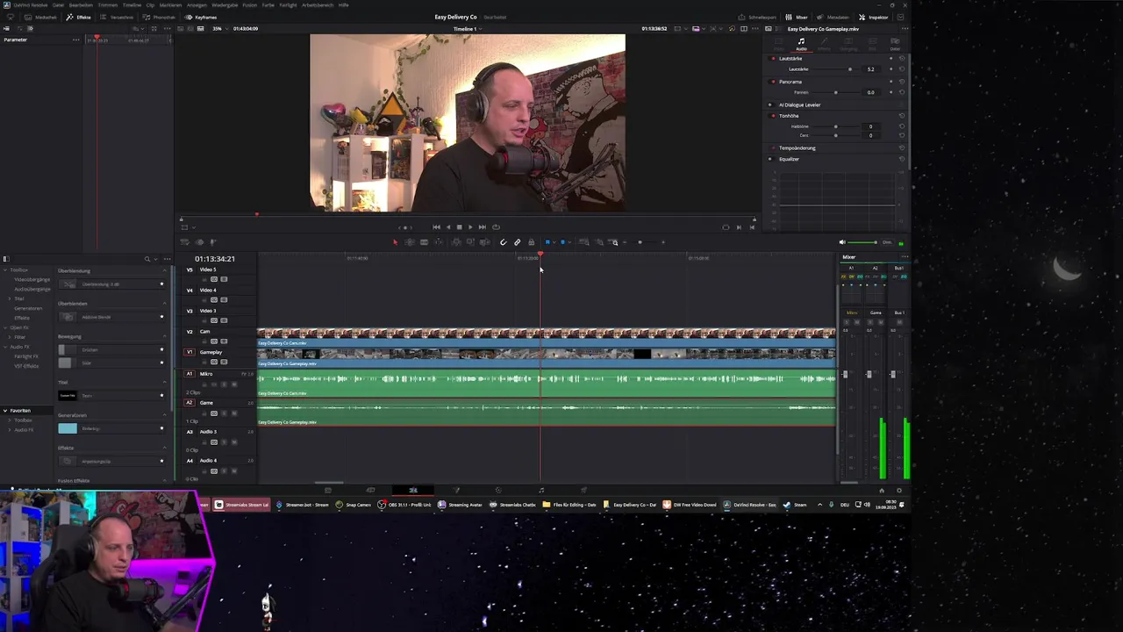Reset the Halbtöne value

(x=901, y=126)
